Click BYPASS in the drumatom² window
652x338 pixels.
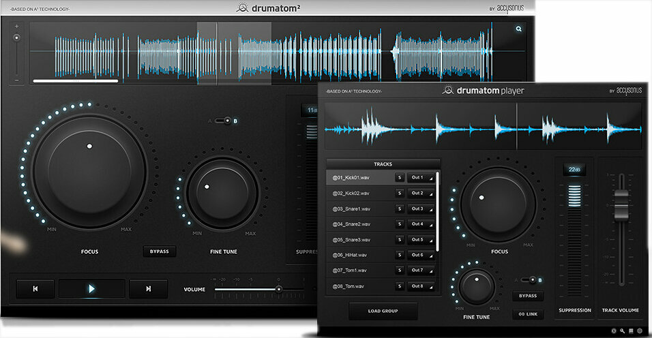pos(160,251)
